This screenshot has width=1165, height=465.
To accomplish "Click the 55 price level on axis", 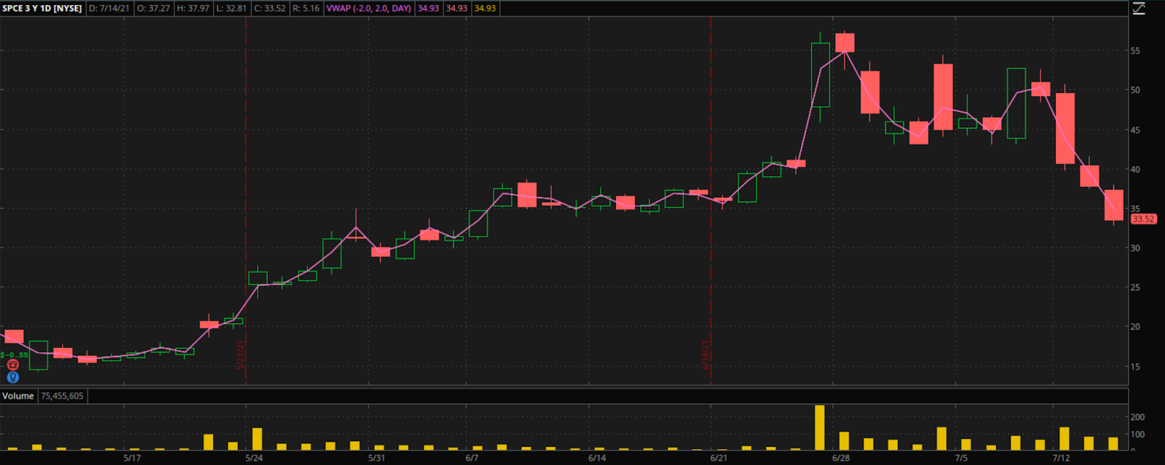I will [x=1135, y=51].
